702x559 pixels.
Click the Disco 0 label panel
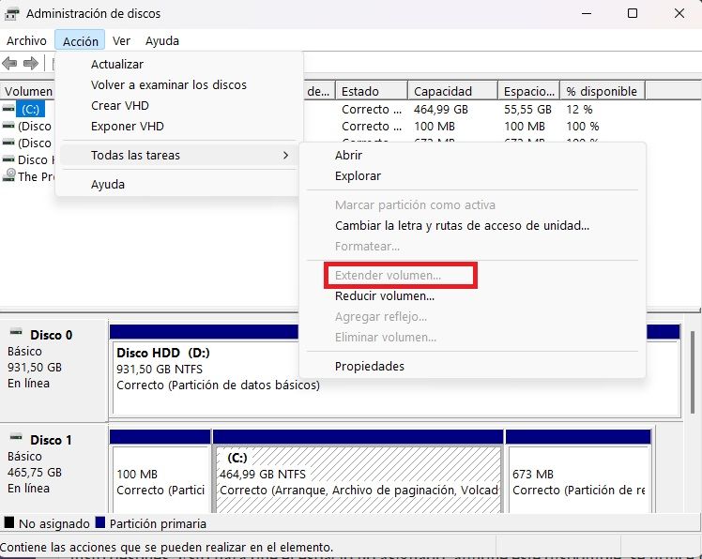coord(53,370)
